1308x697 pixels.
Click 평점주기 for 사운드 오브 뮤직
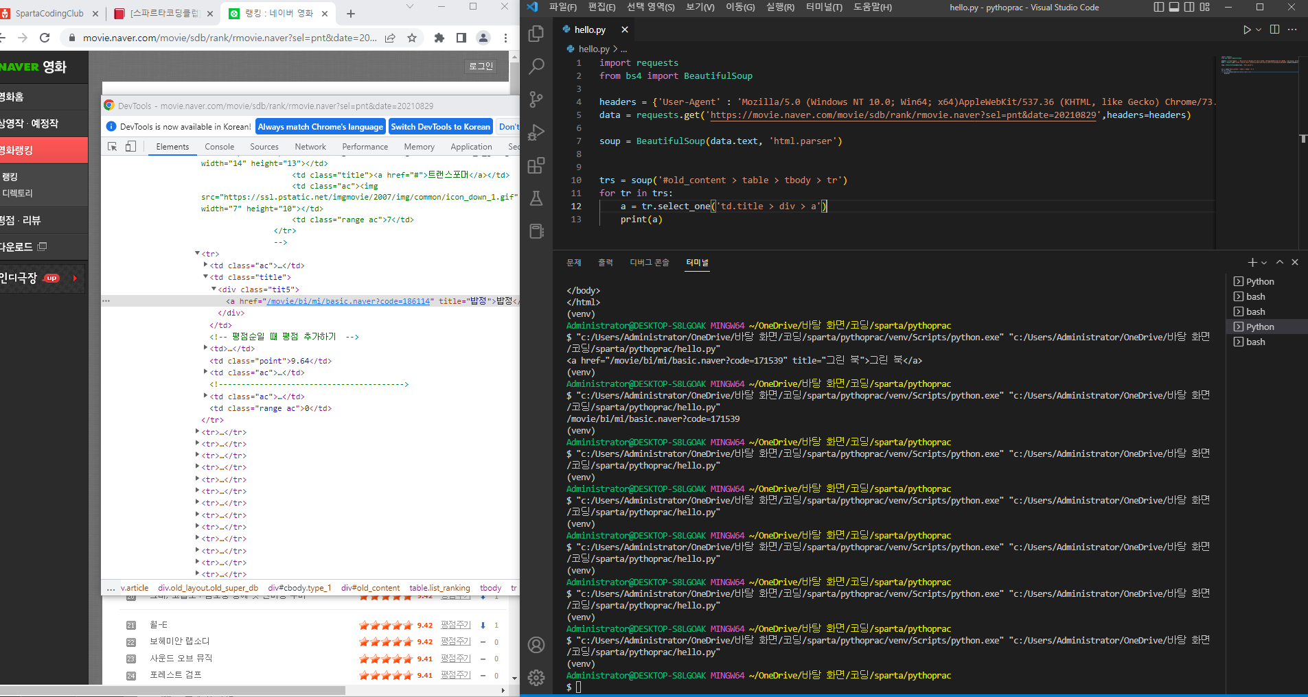click(456, 659)
